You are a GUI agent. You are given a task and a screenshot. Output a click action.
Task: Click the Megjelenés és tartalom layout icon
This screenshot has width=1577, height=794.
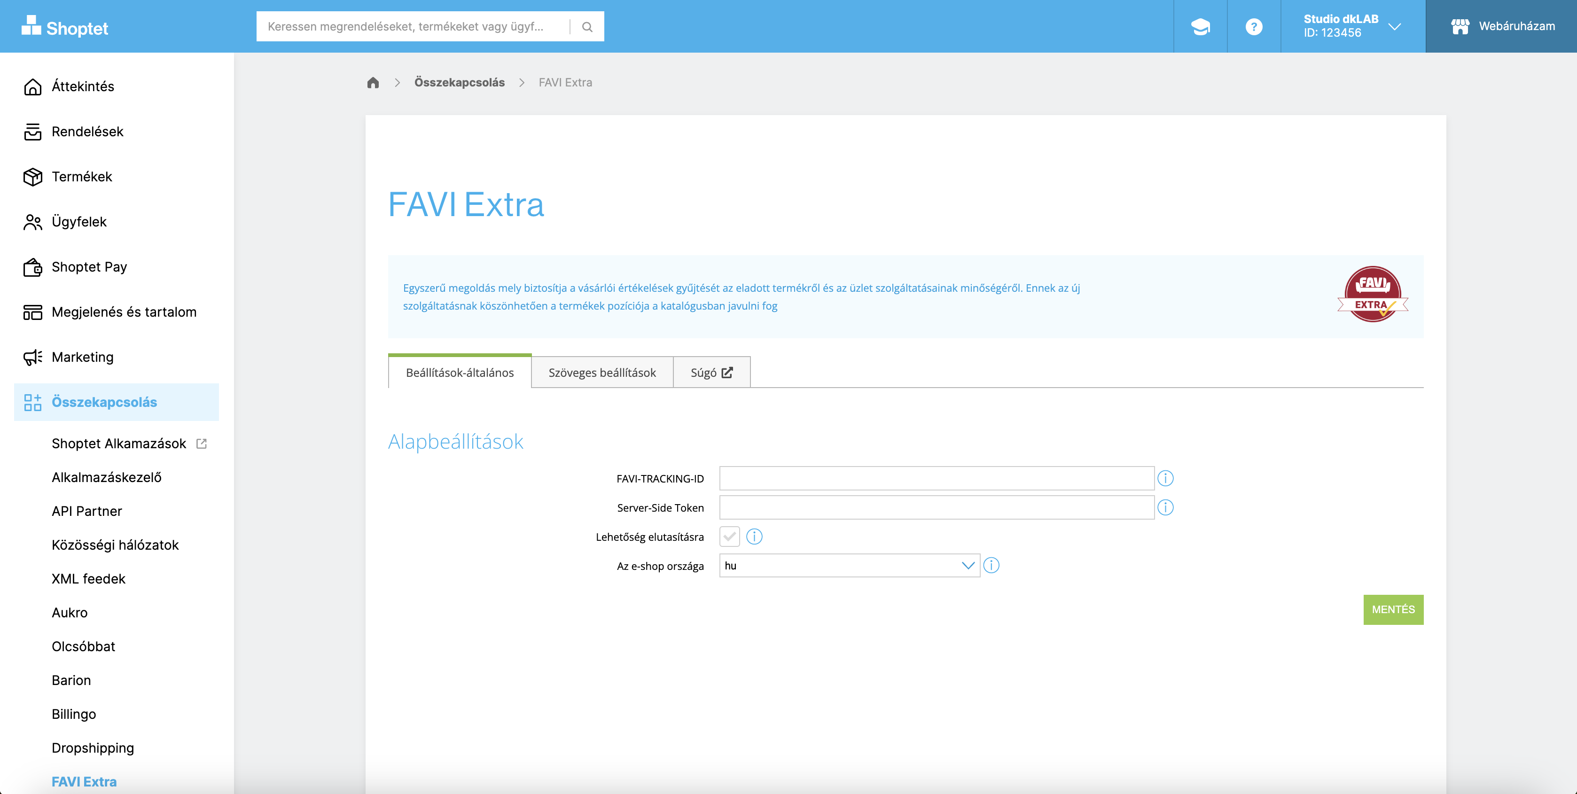pyautogui.click(x=32, y=312)
